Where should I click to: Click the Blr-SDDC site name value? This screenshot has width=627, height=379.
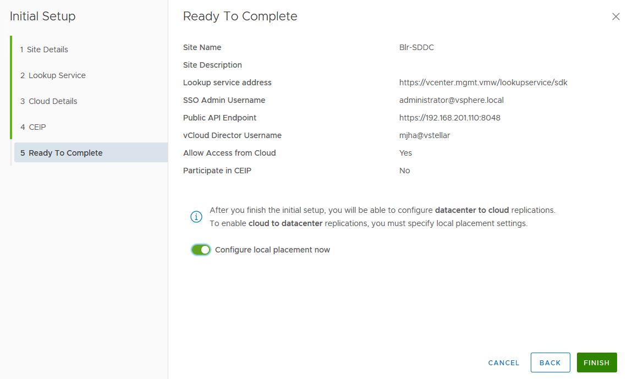pos(416,47)
